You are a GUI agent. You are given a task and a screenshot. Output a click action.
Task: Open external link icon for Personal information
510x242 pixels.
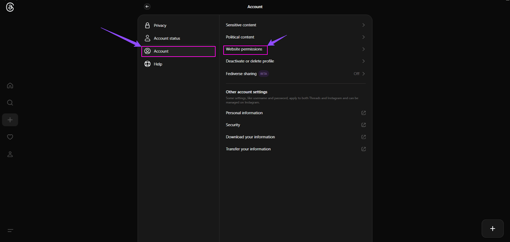coord(363,113)
